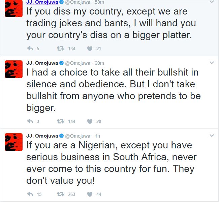Screen dimensions: 219x202
Task: Open the 58m timestamp link
Action: [100, 2]
